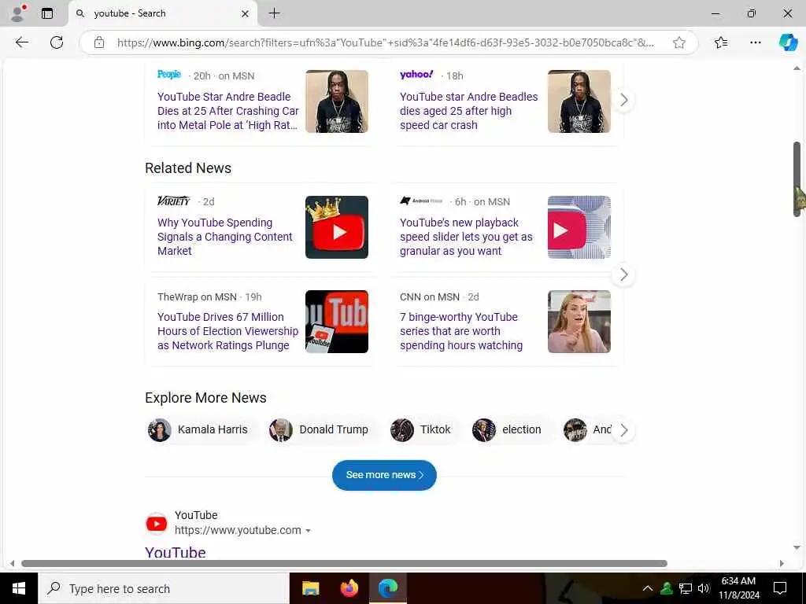Screen dimensions: 806x604
Task: Open Yahoo article about Andre Beadles
Action: click(x=469, y=111)
